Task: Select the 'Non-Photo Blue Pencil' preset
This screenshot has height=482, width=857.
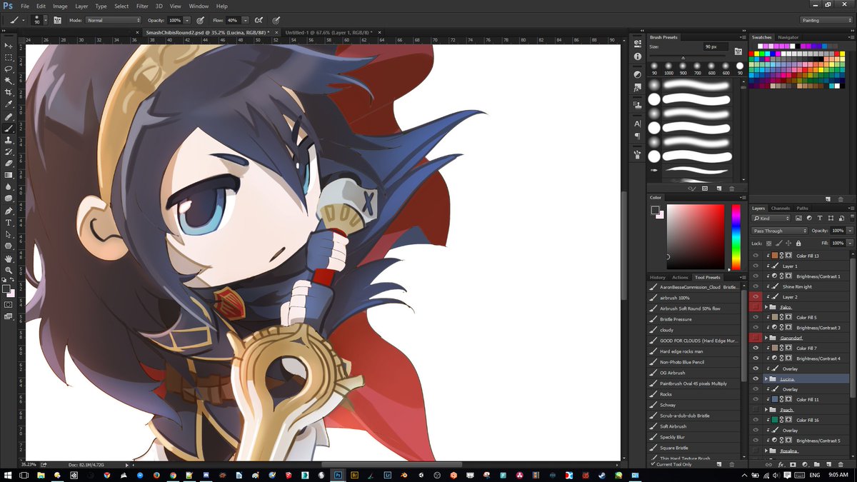Action: pyautogui.click(x=681, y=362)
